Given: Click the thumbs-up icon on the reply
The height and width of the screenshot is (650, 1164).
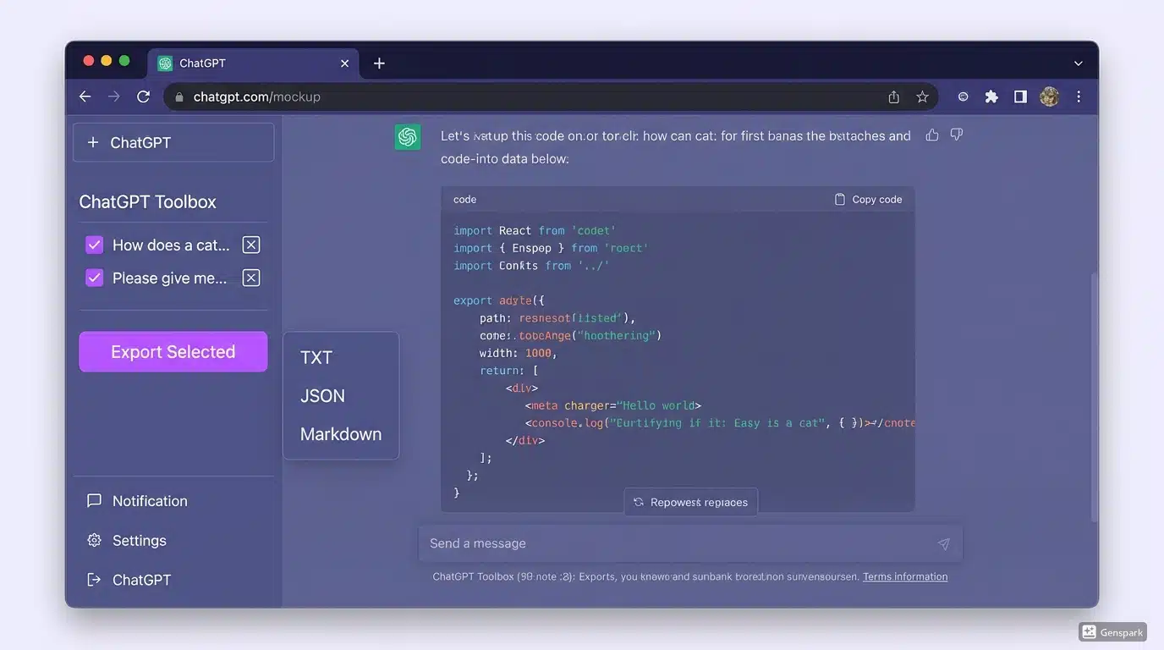Looking at the screenshot, I should [932, 134].
